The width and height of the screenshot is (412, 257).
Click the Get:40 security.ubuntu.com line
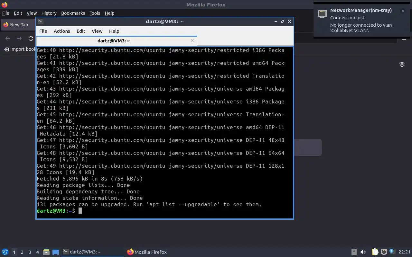tap(161, 53)
